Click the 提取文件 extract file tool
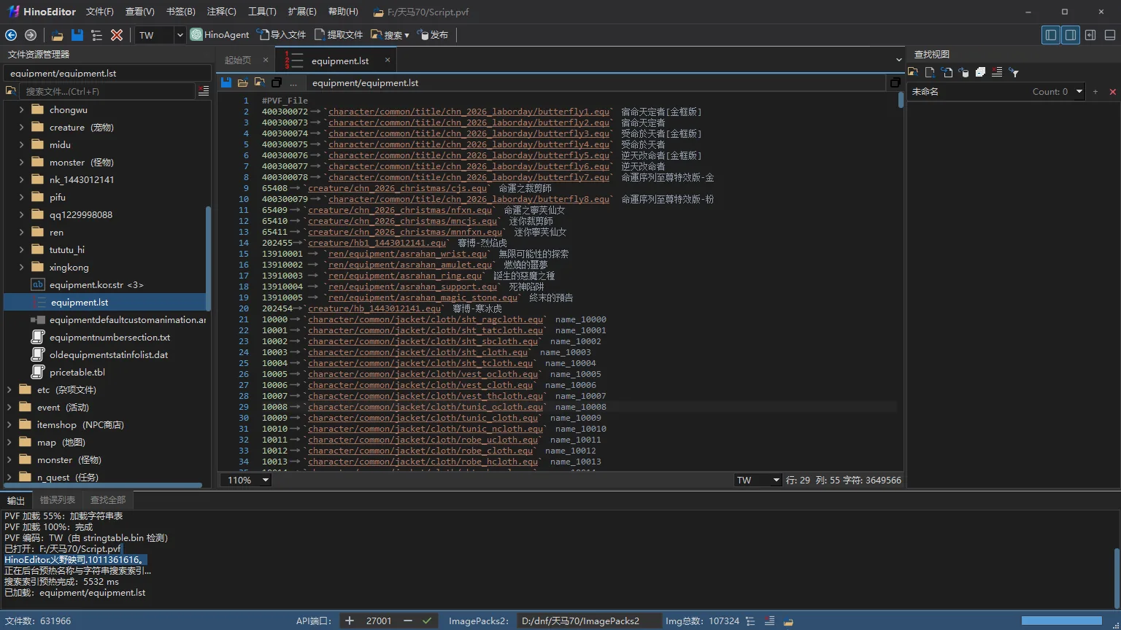The image size is (1121, 630). 339,35
